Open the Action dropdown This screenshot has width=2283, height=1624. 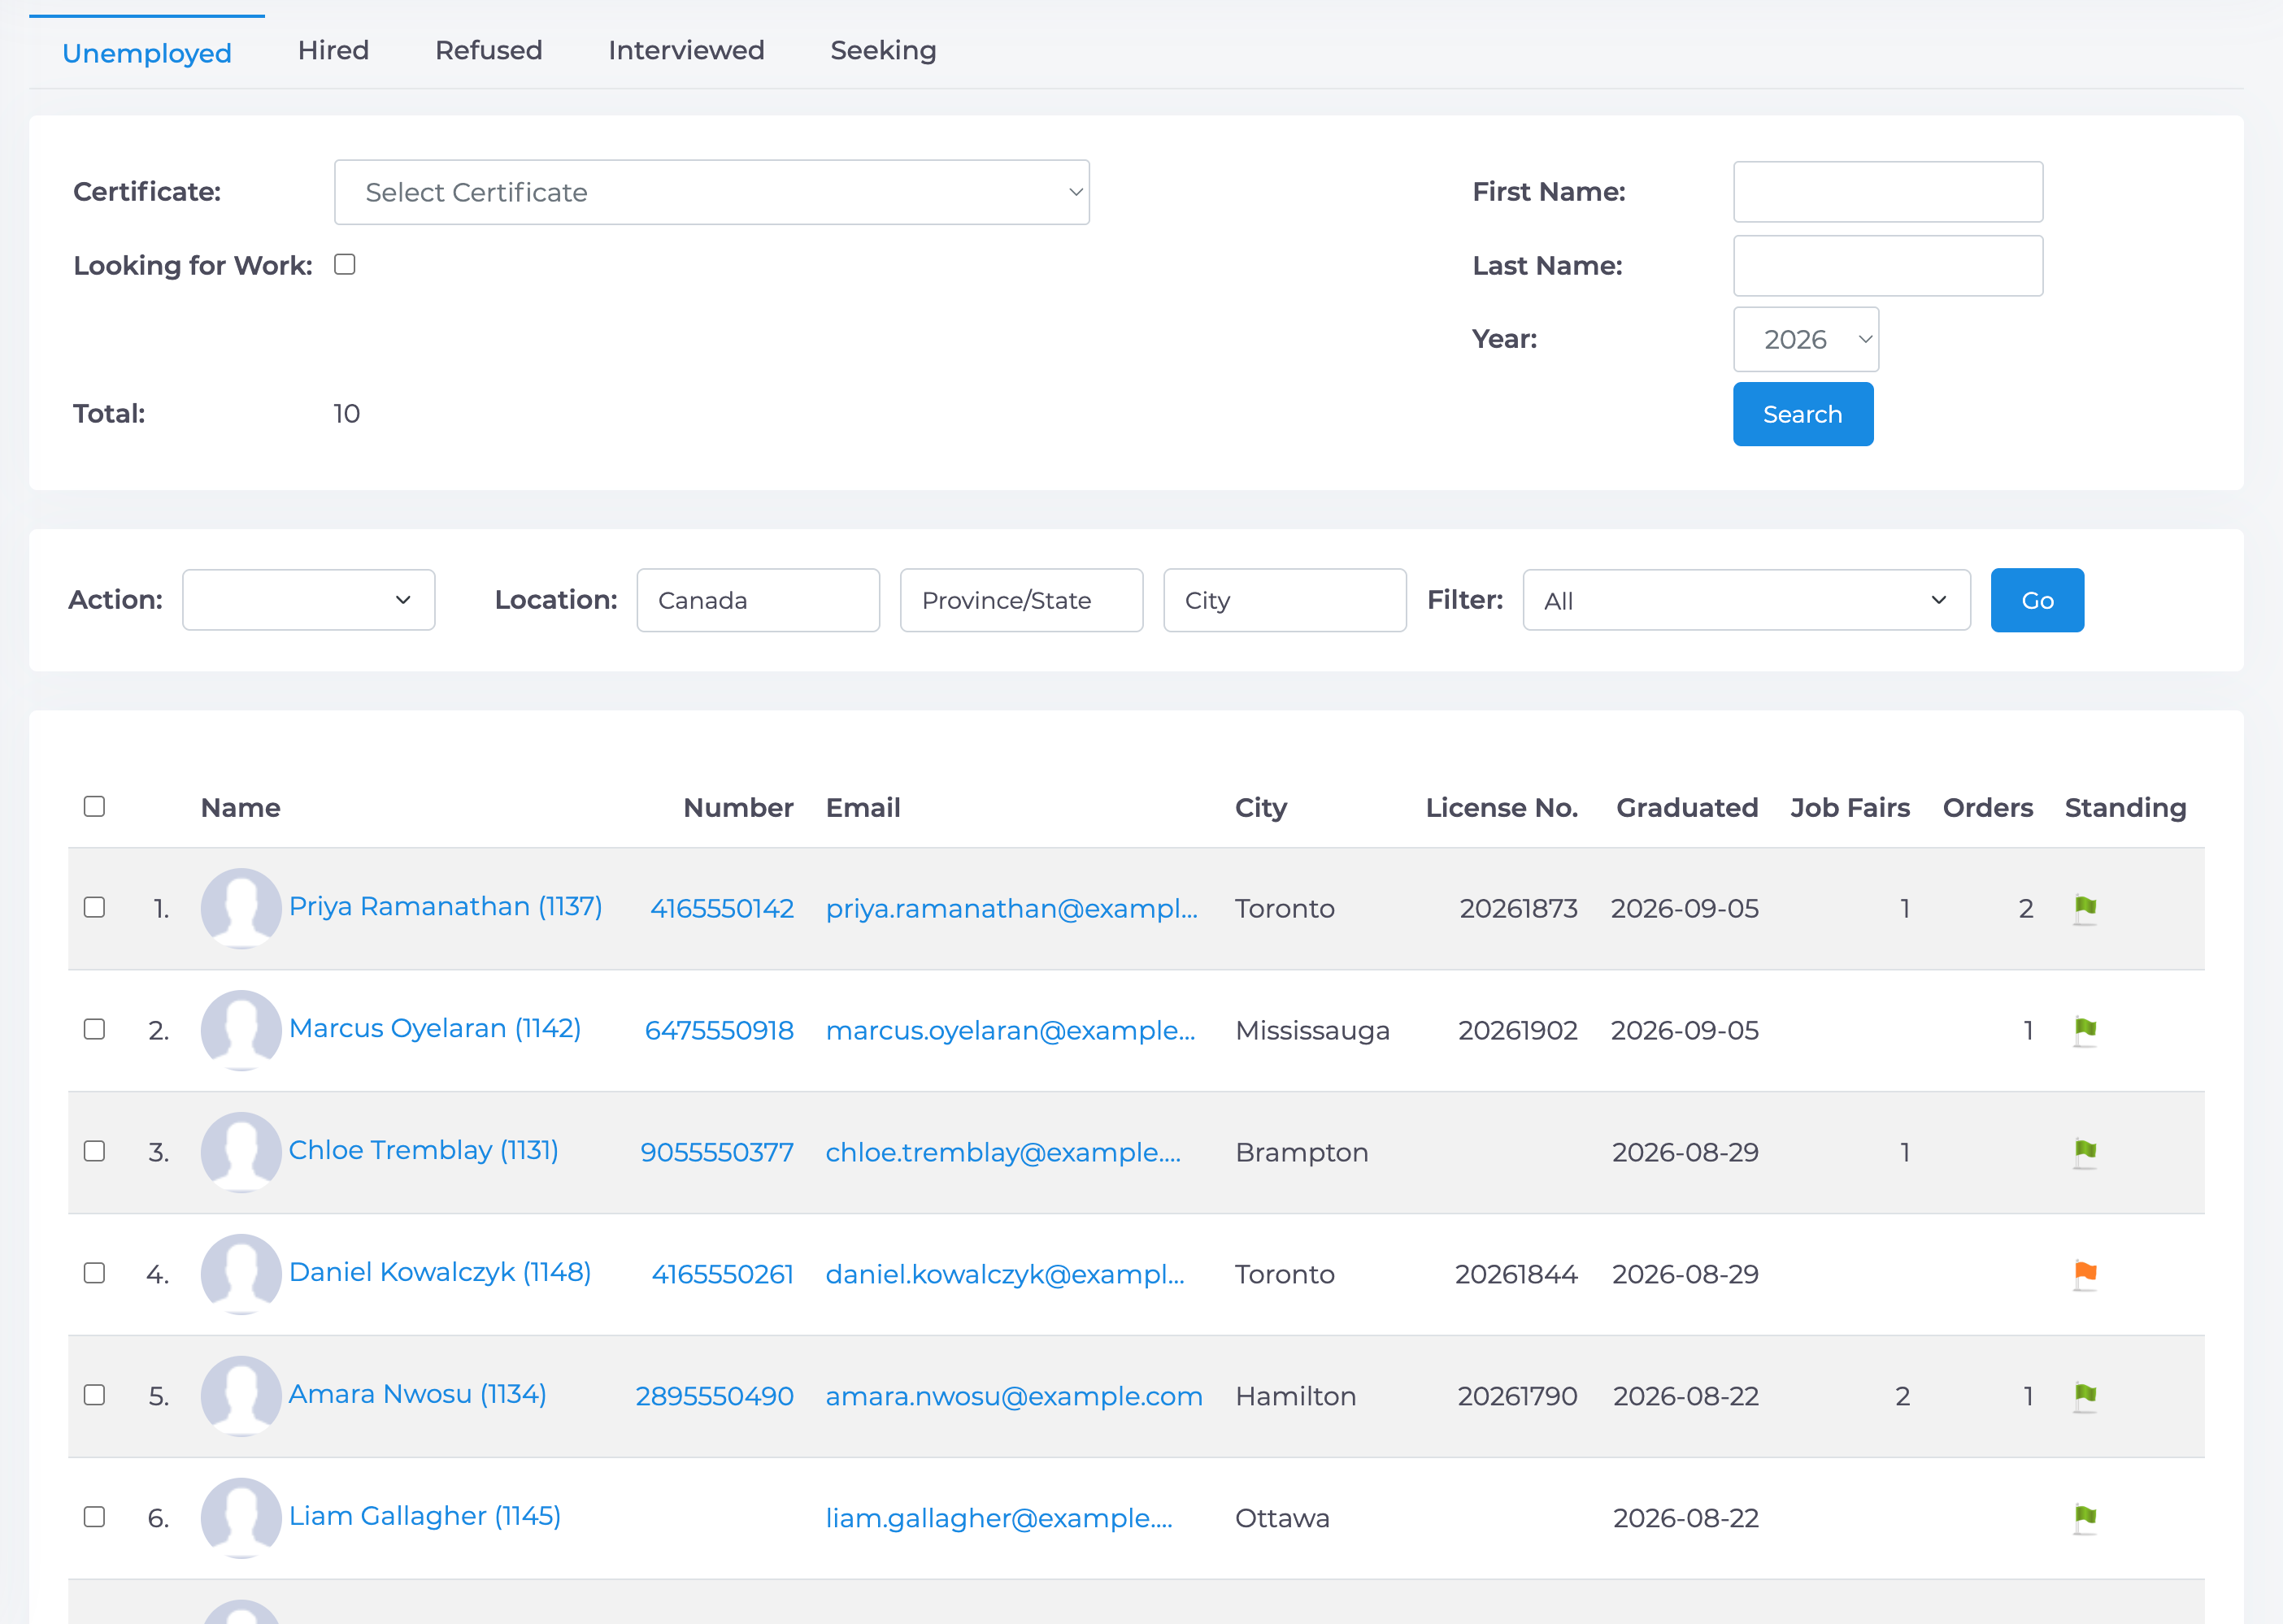click(x=309, y=600)
